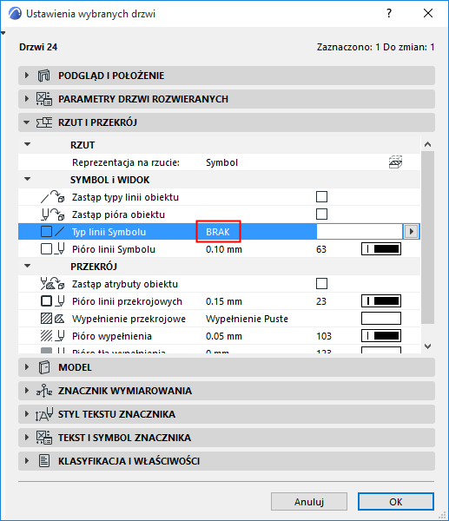Enable Zastąp typy linii obiektu checkbox
The width and height of the screenshot is (449, 521).
(321, 197)
